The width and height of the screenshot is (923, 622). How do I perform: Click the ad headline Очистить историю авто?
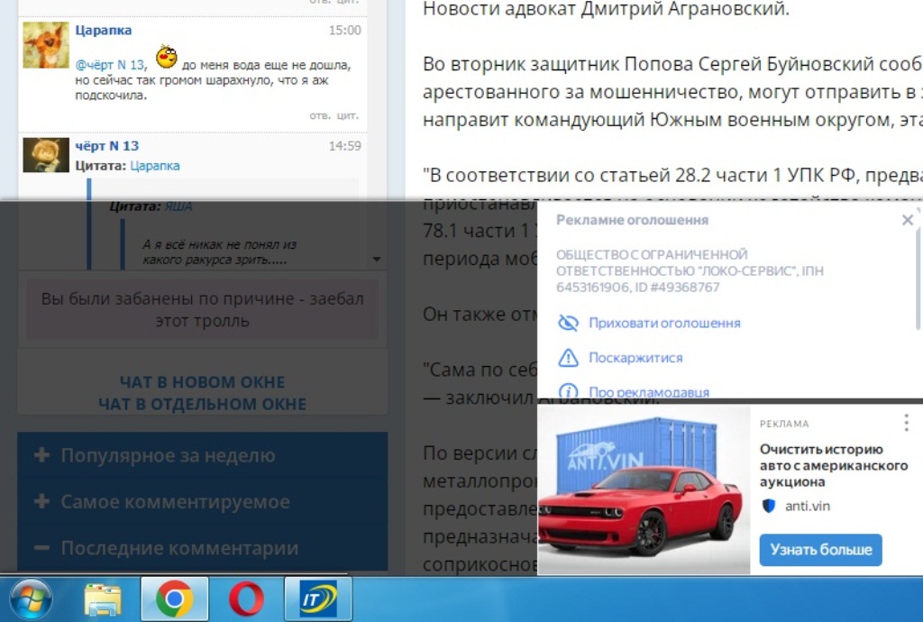coord(834,465)
